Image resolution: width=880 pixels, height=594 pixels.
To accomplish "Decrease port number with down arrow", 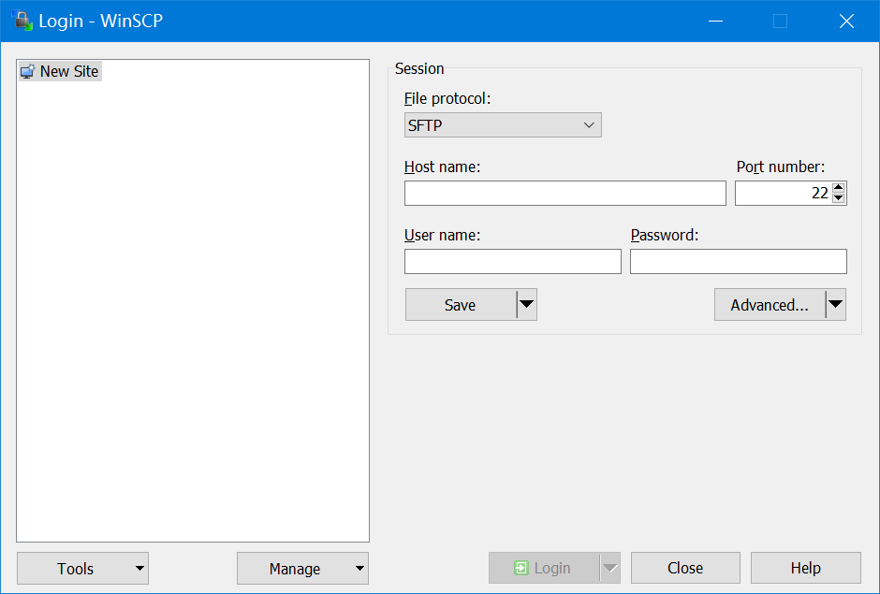I will pyautogui.click(x=839, y=198).
